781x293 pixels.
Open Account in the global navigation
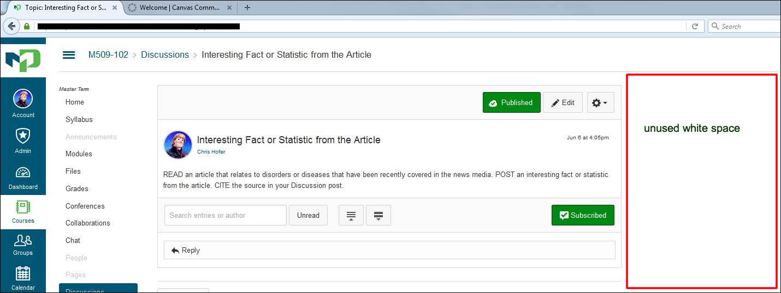pyautogui.click(x=23, y=103)
